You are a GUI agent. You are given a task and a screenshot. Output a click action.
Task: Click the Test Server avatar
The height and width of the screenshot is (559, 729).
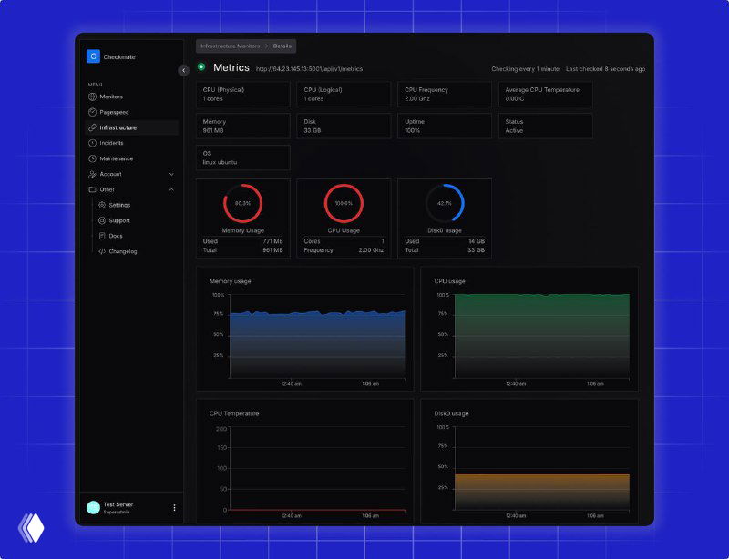93,508
